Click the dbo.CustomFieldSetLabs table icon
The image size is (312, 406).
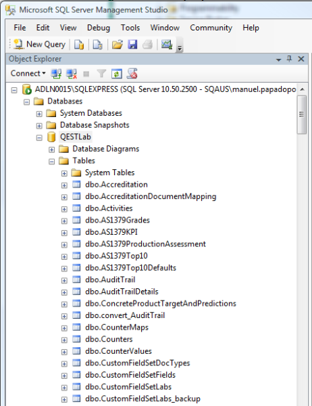click(76, 386)
